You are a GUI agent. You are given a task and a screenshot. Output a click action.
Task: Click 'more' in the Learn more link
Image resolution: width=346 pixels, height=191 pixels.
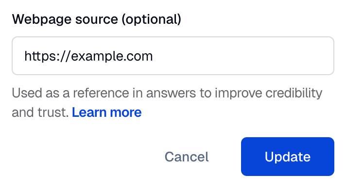(x=126, y=112)
